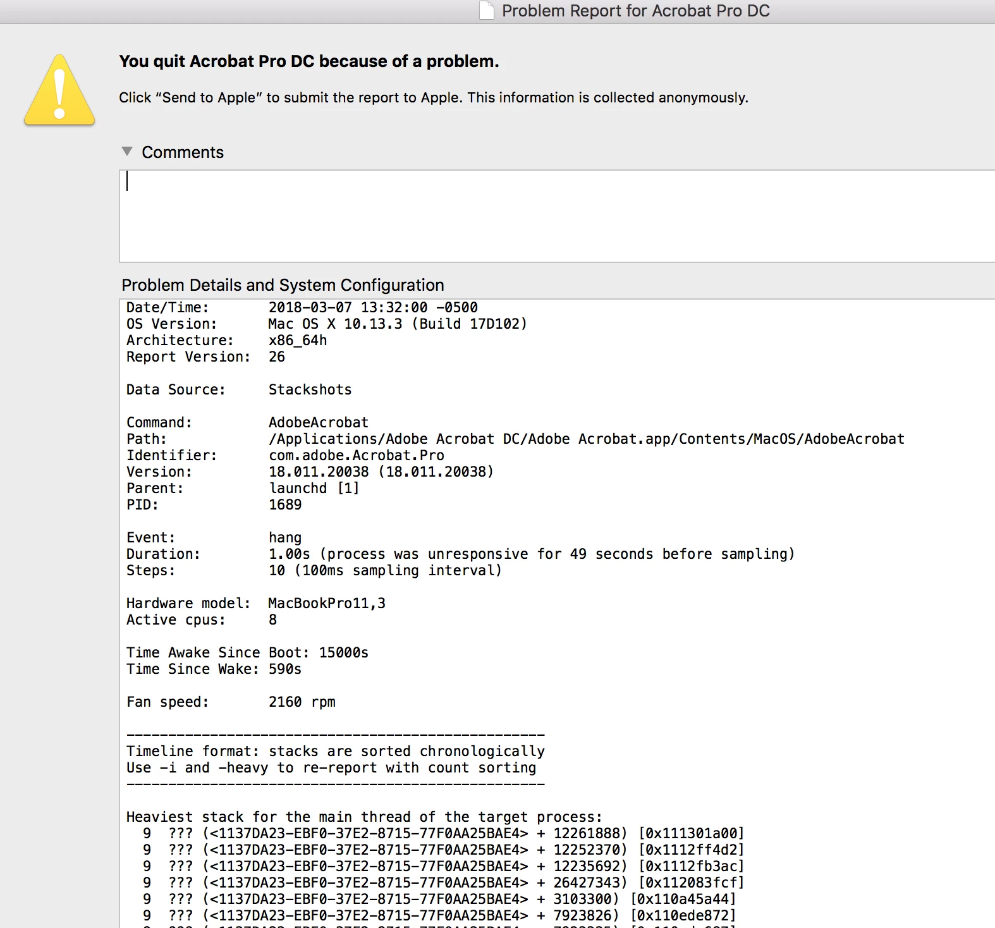
Task: Click the Report Version value 26
Action: click(277, 357)
